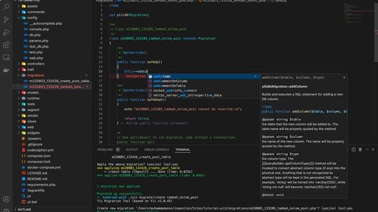Open .bowerrc file

click(x=34, y=138)
